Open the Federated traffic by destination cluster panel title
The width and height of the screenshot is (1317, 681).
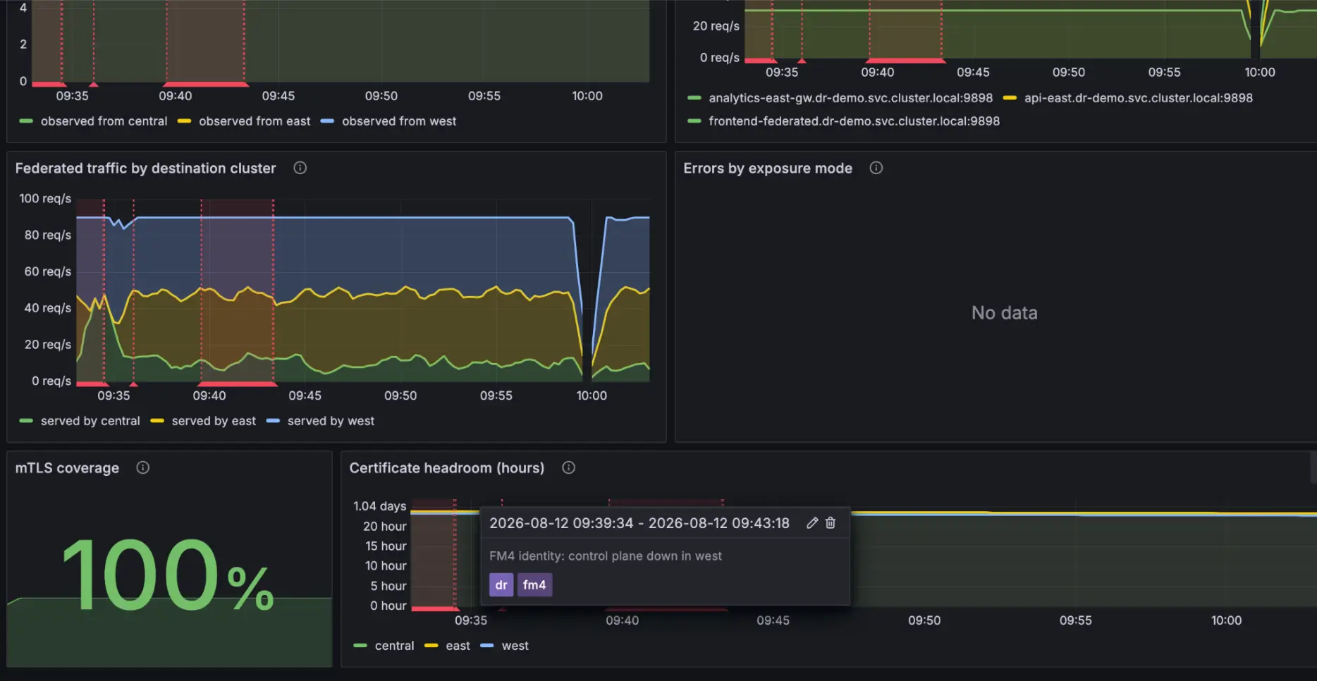point(145,168)
